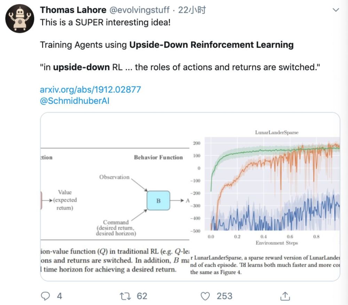
Task: Click the LunarLanderSparse chart title
Action: pyautogui.click(x=277, y=132)
